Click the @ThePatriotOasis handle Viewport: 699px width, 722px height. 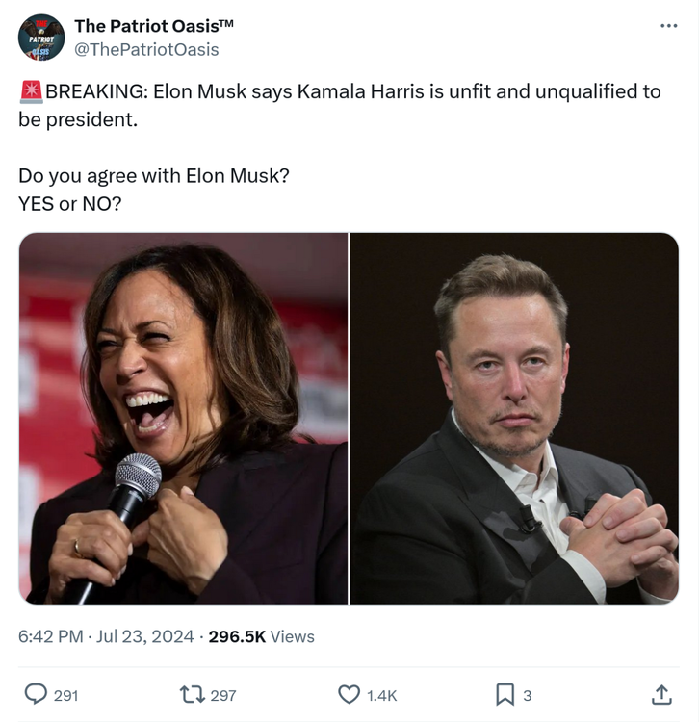click(146, 49)
